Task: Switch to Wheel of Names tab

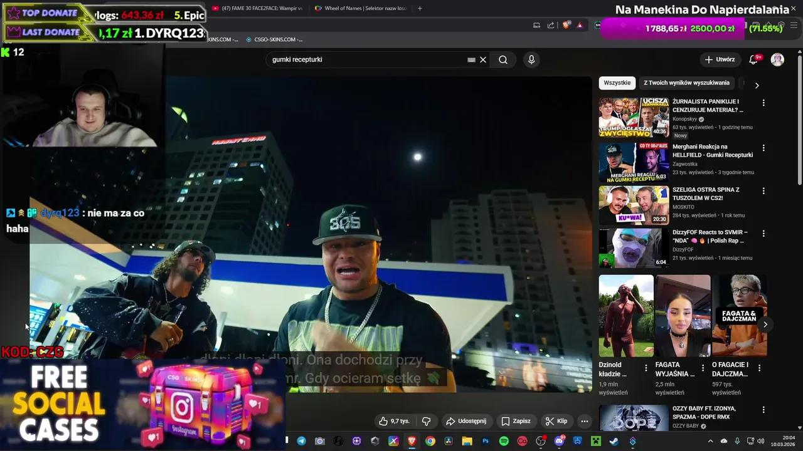Action: click(361, 8)
